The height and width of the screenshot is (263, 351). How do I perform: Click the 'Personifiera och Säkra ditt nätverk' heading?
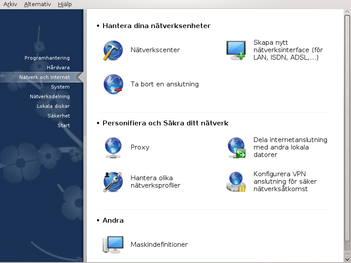pyautogui.click(x=165, y=123)
